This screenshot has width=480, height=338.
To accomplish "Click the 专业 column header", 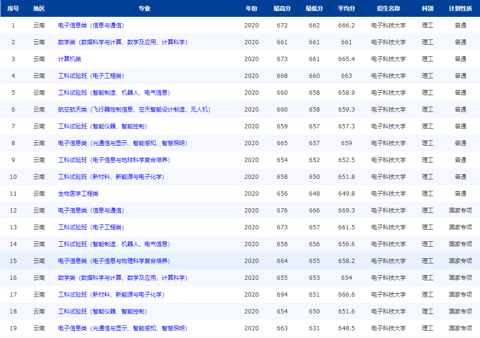I will point(144,9).
